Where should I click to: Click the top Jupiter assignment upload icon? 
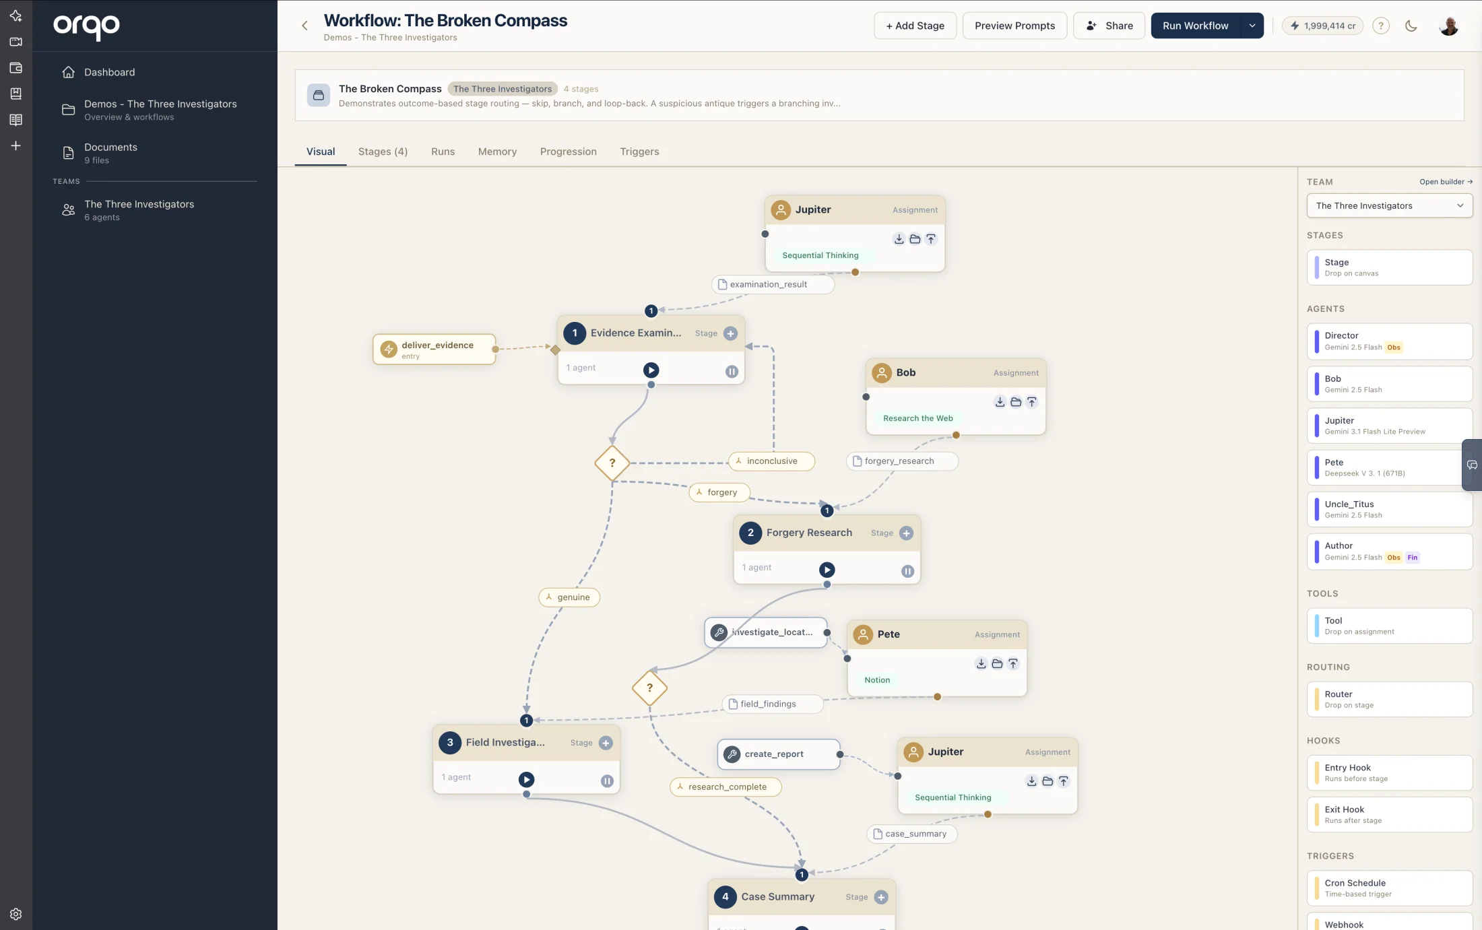(x=931, y=239)
